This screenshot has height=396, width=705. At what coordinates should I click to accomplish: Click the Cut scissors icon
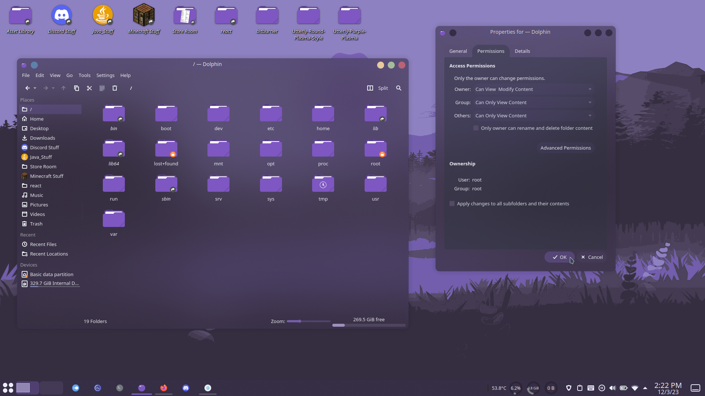89,88
